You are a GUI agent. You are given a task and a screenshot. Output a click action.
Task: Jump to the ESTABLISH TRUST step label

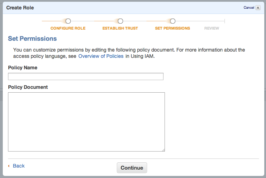120,28
